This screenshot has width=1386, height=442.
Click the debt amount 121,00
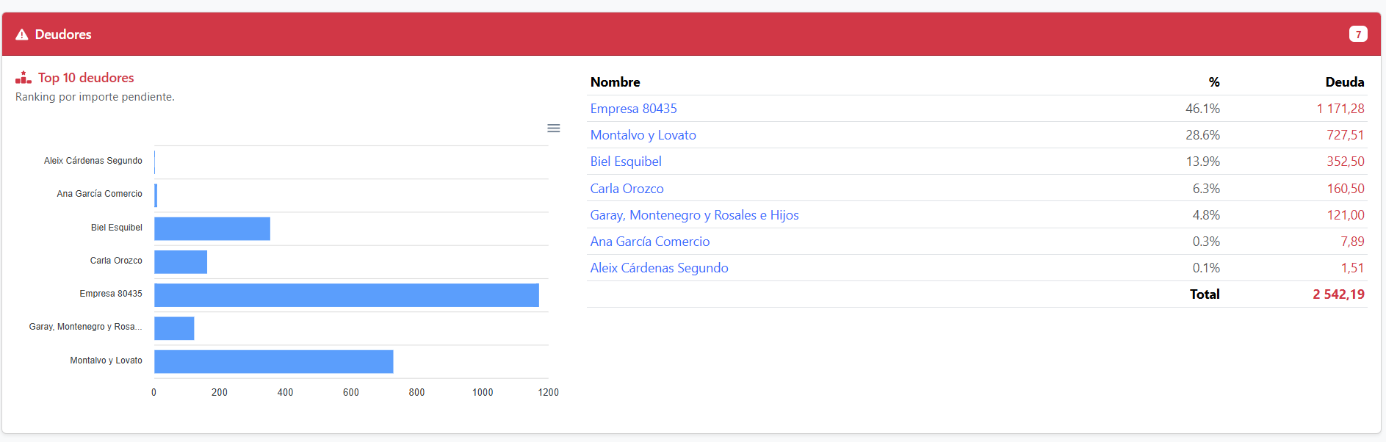click(1346, 215)
